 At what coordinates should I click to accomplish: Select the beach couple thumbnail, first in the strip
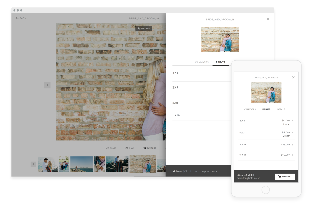click(x=48, y=164)
